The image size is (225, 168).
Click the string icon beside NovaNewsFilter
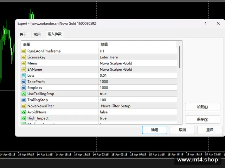pyautogui.click(x=24, y=106)
